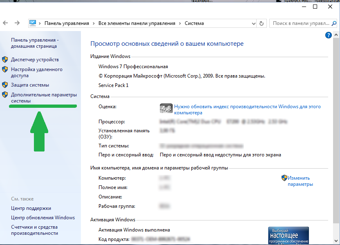The height and width of the screenshot is (245, 340).
Task: Open help via the blue question mark icon
Action: click(328, 35)
